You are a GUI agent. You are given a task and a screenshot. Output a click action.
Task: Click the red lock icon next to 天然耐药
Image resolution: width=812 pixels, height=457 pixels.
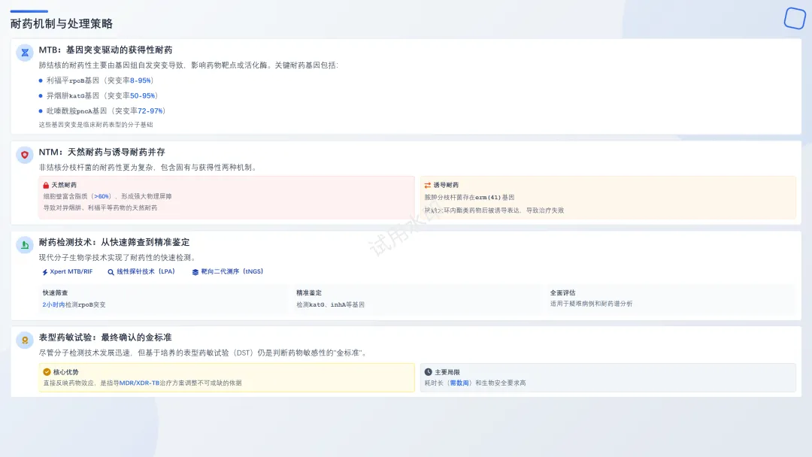pos(46,186)
